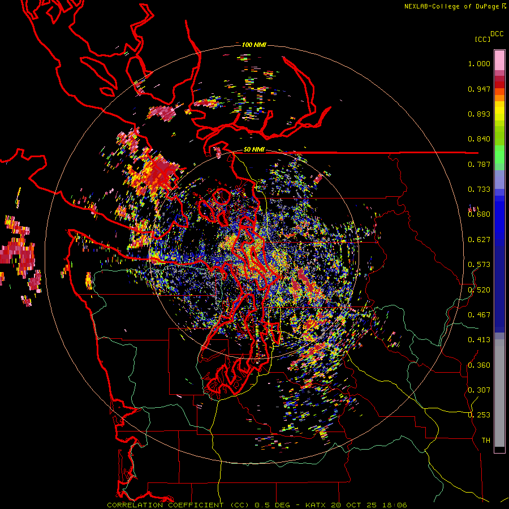Click the bright green segment of the color bar

pos(499,154)
